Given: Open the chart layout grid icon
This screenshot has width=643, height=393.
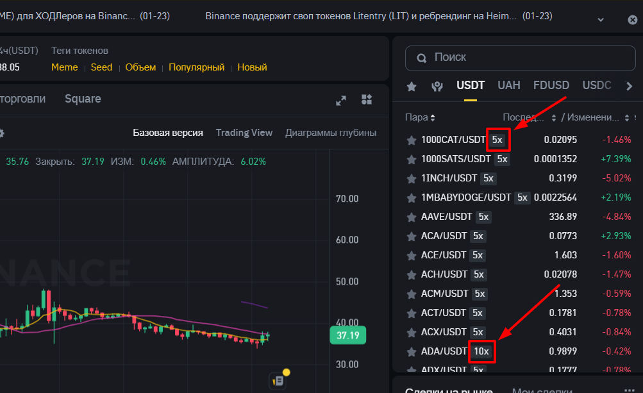Looking at the screenshot, I should (x=367, y=99).
